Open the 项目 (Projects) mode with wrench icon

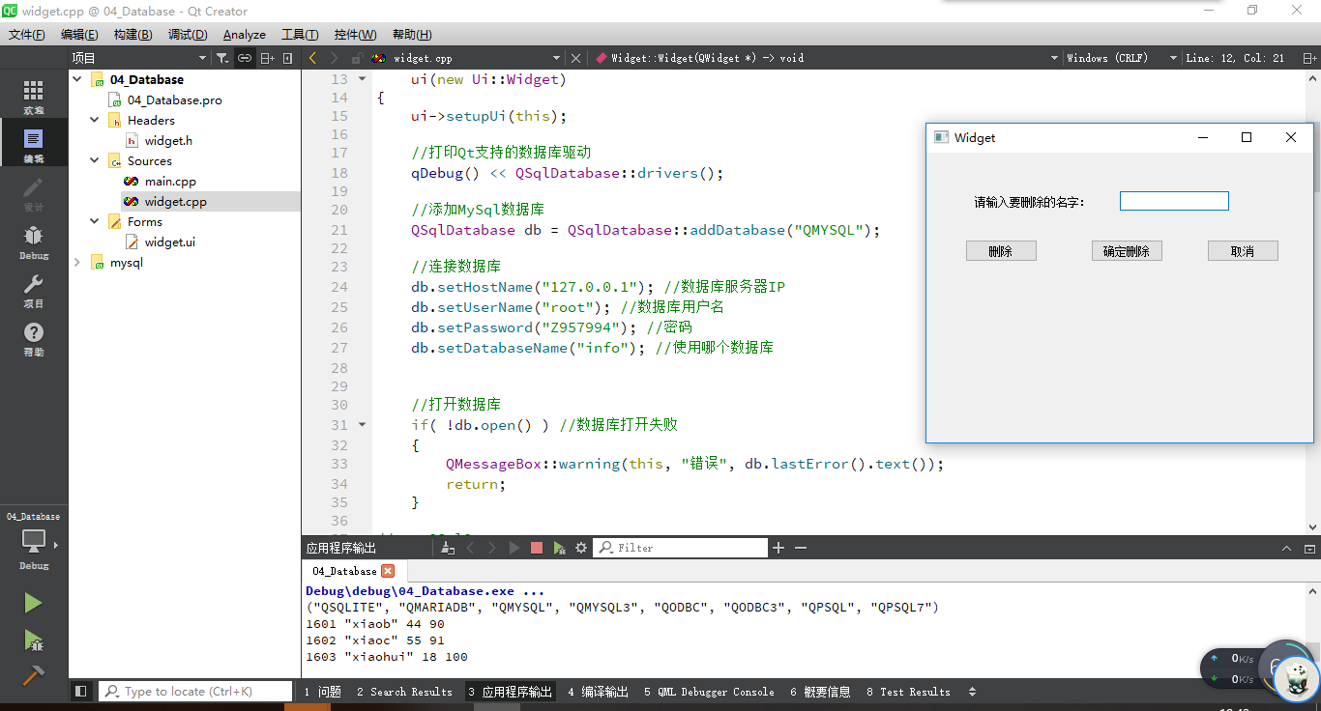click(34, 290)
